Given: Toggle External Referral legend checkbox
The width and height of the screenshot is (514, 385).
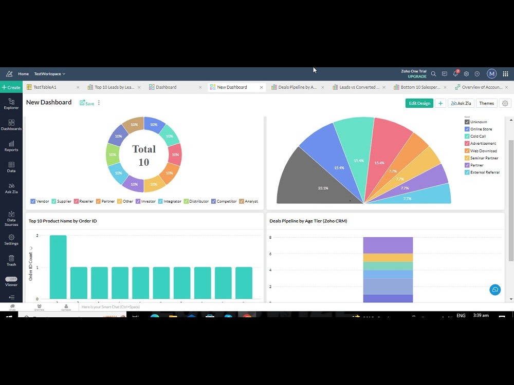Looking at the screenshot, I should tap(467, 172).
